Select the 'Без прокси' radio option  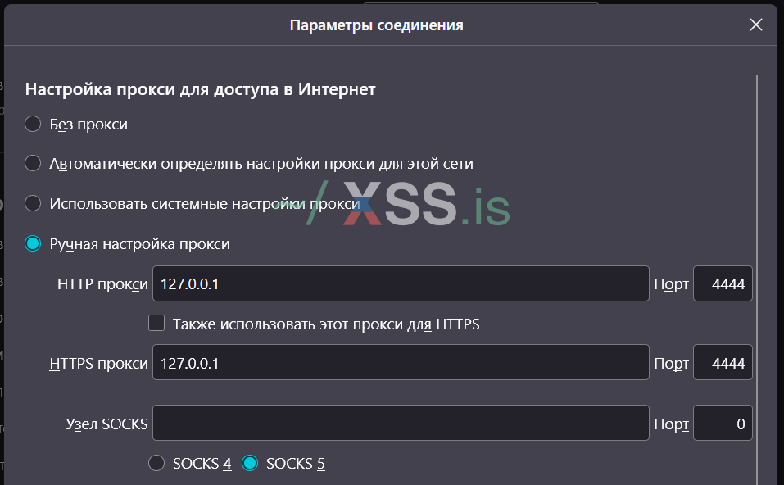click(33, 125)
